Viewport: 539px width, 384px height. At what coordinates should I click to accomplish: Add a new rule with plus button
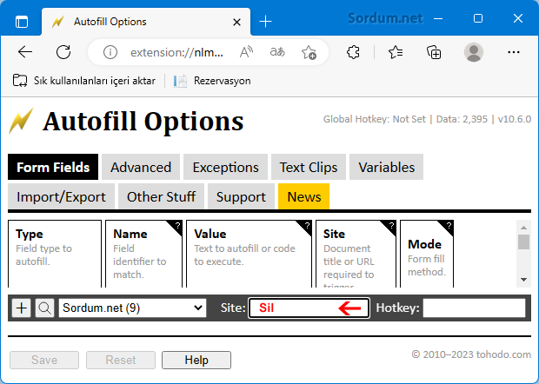(x=22, y=308)
